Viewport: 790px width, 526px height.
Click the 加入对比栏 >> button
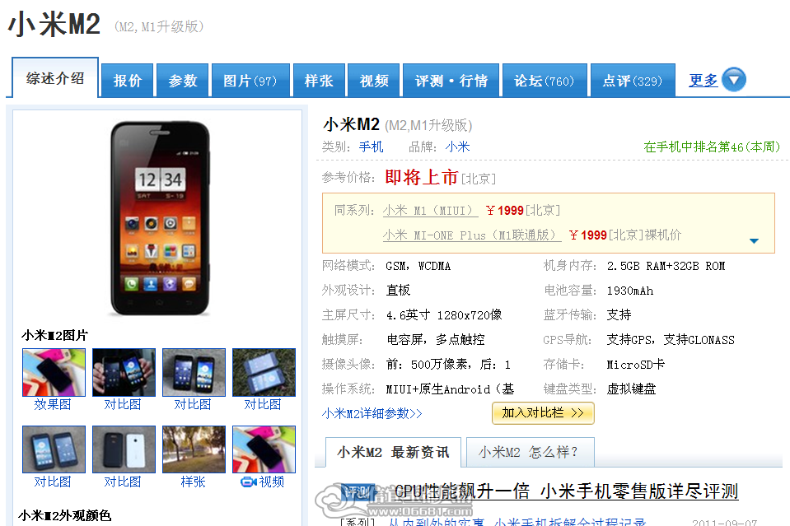543,412
